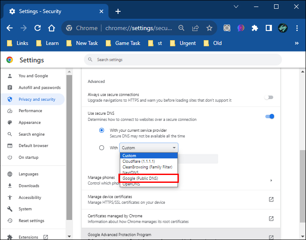
Task: Open Manage device certificates external link icon
Action: (x=271, y=199)
